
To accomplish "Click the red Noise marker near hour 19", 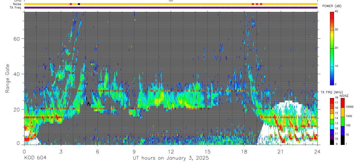I will (257, 4).
